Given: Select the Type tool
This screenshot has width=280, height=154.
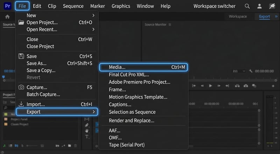Looking at the screenshot, I should (86, 137).
